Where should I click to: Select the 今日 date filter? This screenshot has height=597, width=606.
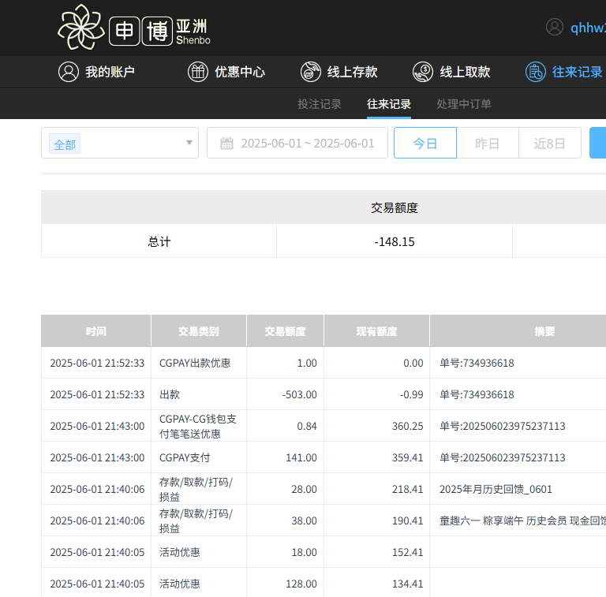click(425, 144)
